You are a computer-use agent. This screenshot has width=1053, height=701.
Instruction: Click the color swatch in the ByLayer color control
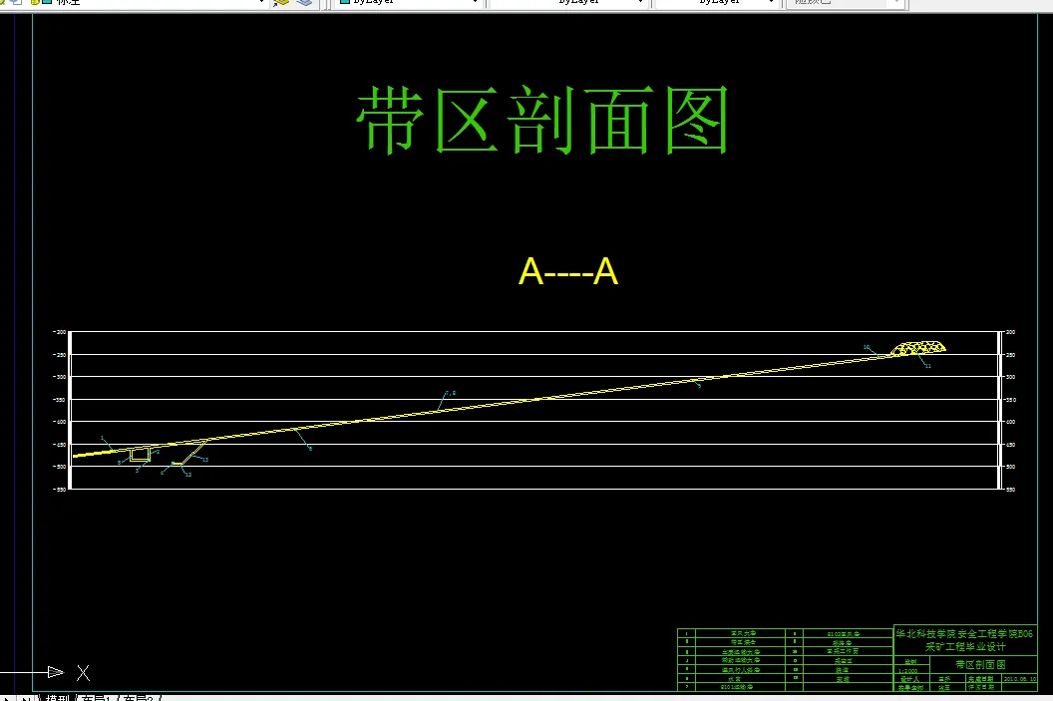click(x=344, y=2)
